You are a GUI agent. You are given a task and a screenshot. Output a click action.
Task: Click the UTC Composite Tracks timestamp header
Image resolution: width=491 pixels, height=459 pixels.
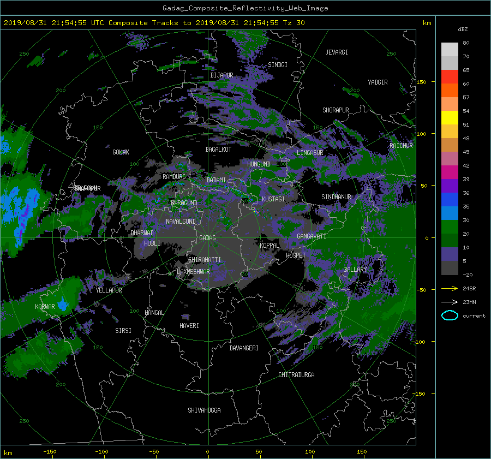[154, 23]
